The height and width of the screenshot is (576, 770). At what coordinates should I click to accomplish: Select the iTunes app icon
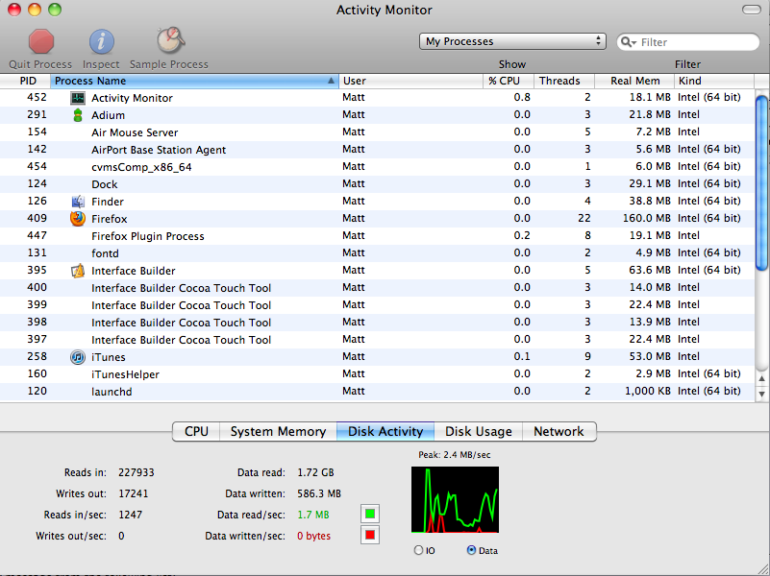click(x=78, y=357)
